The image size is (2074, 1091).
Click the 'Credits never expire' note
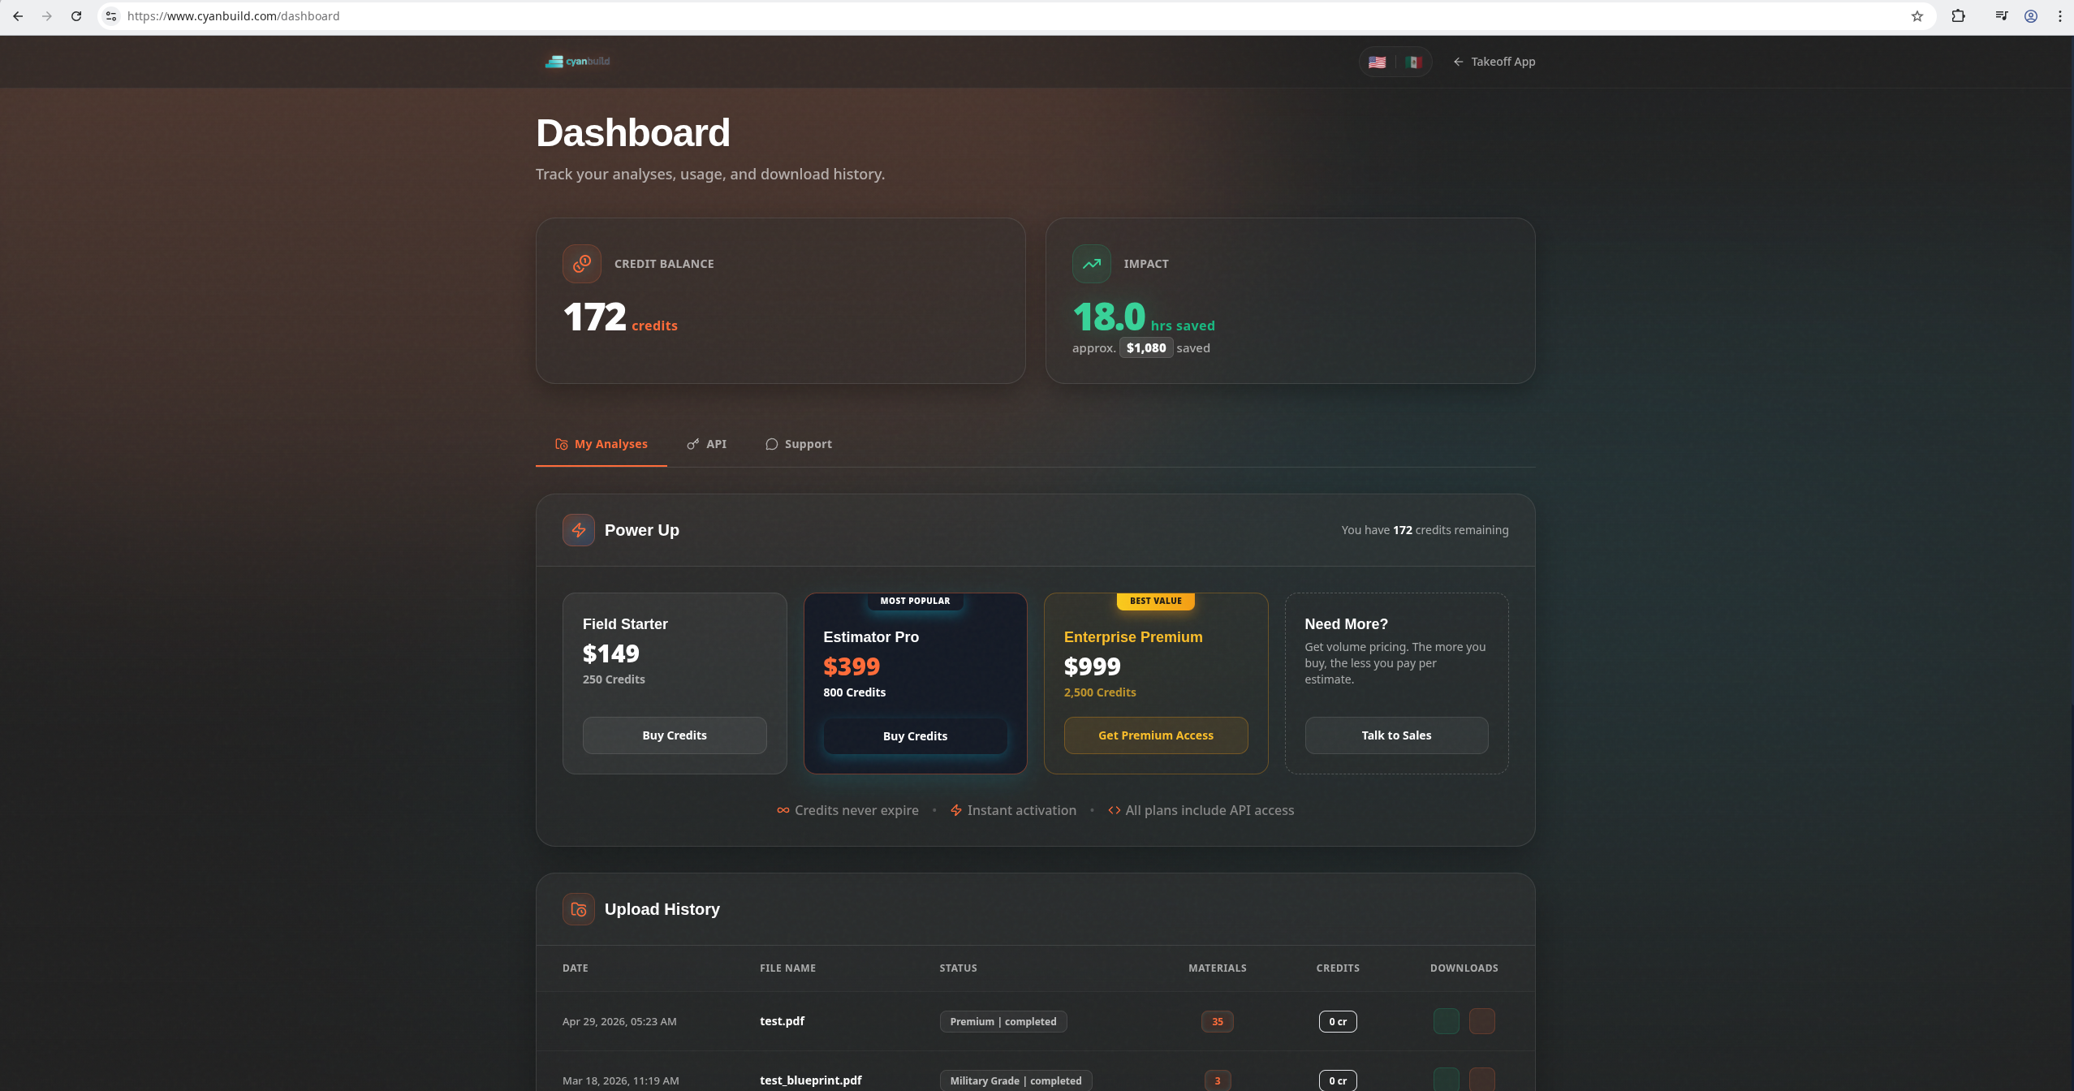pyautogui.click(x=847, y=810)
